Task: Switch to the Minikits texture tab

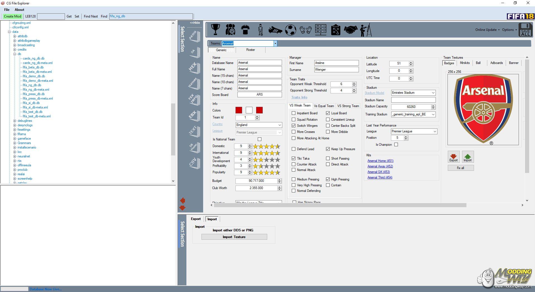Action: click(465, 63)
